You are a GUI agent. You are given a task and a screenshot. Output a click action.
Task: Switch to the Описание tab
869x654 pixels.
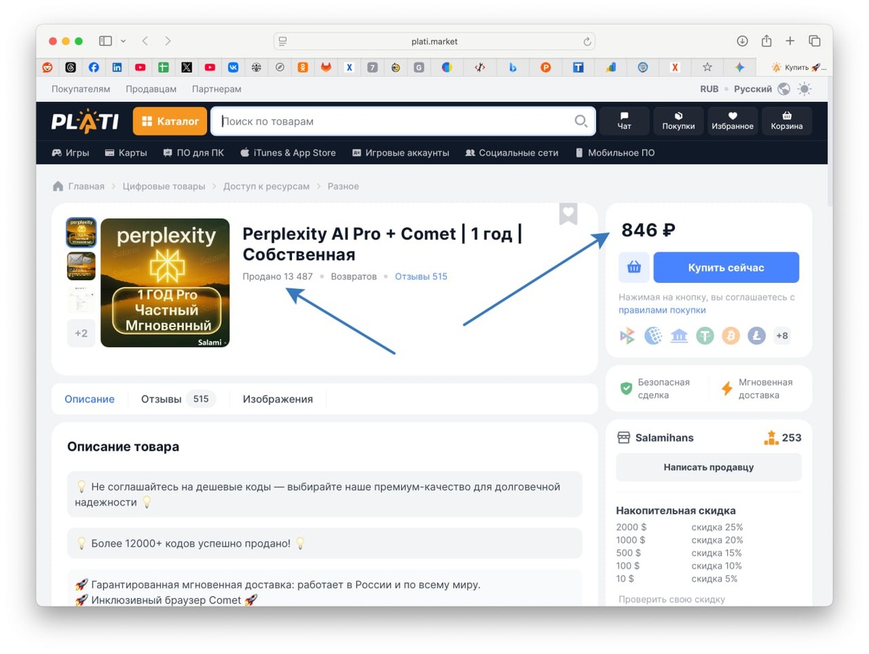[x=90, y=399]
